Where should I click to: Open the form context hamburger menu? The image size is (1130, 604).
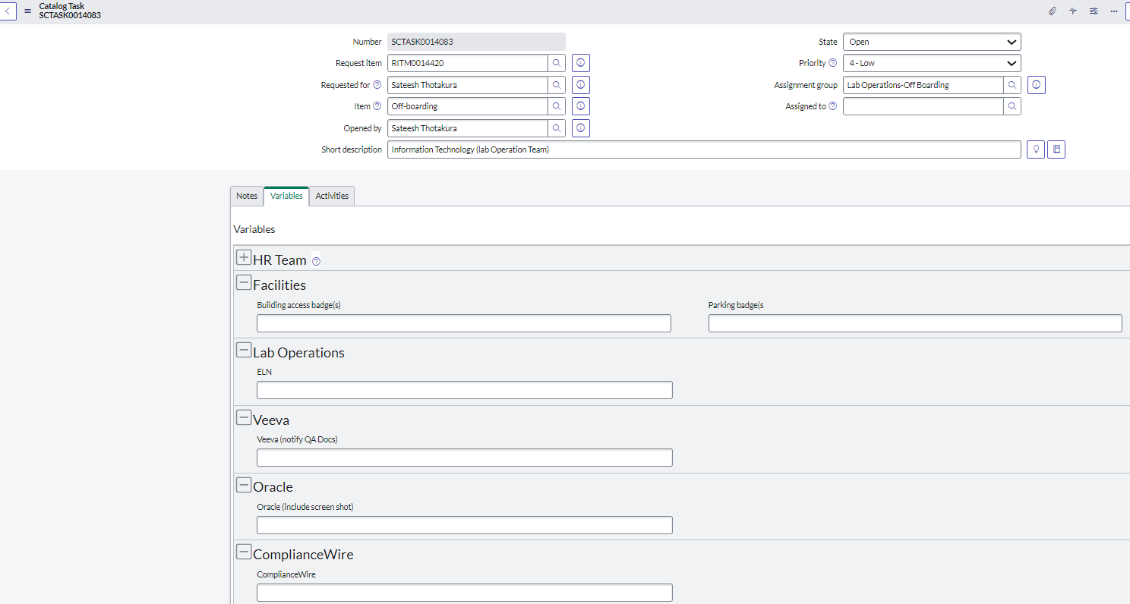[x=27, y=11]
